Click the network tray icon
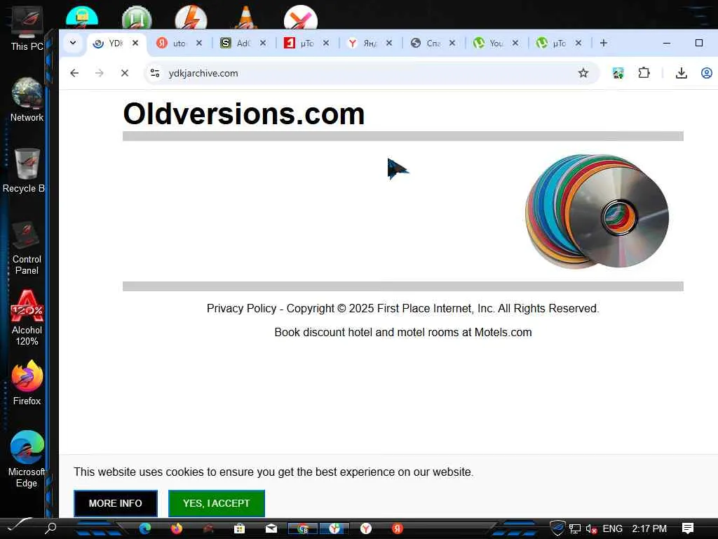 coord(575,528)
